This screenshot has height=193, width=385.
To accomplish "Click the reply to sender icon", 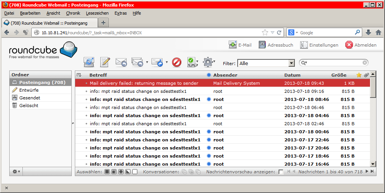I will 121,62.
